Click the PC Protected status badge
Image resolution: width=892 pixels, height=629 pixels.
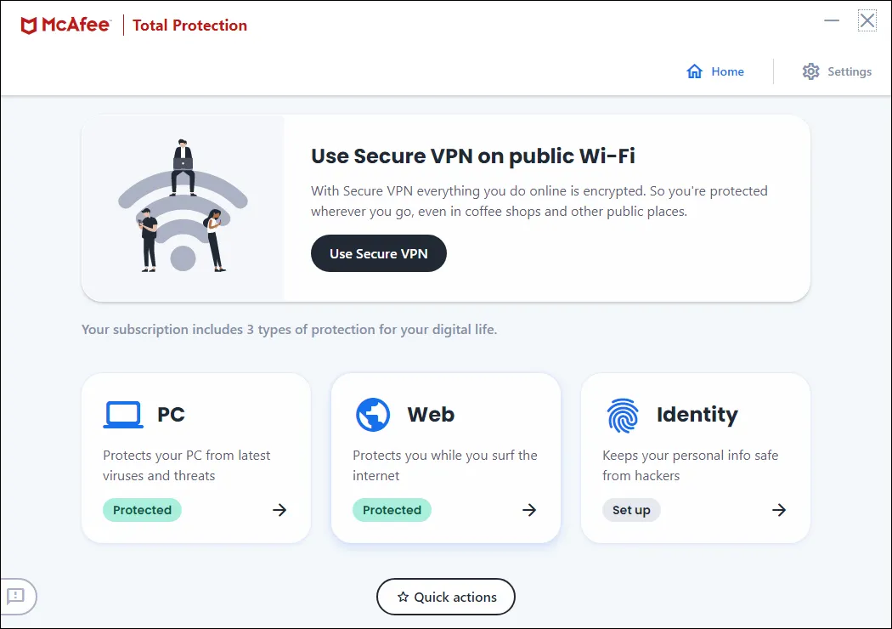(142, 510)
